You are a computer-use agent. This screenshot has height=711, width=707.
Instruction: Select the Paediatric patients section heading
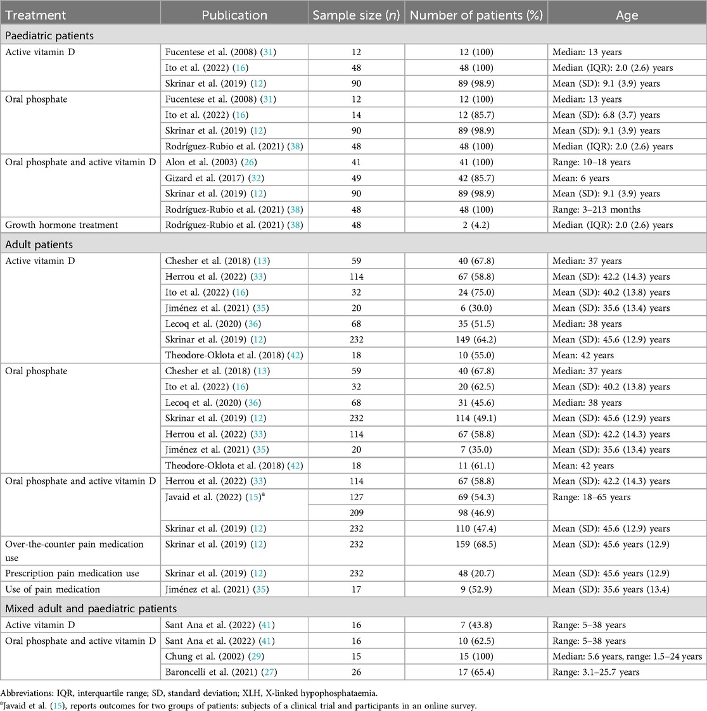tap(49, 36)
